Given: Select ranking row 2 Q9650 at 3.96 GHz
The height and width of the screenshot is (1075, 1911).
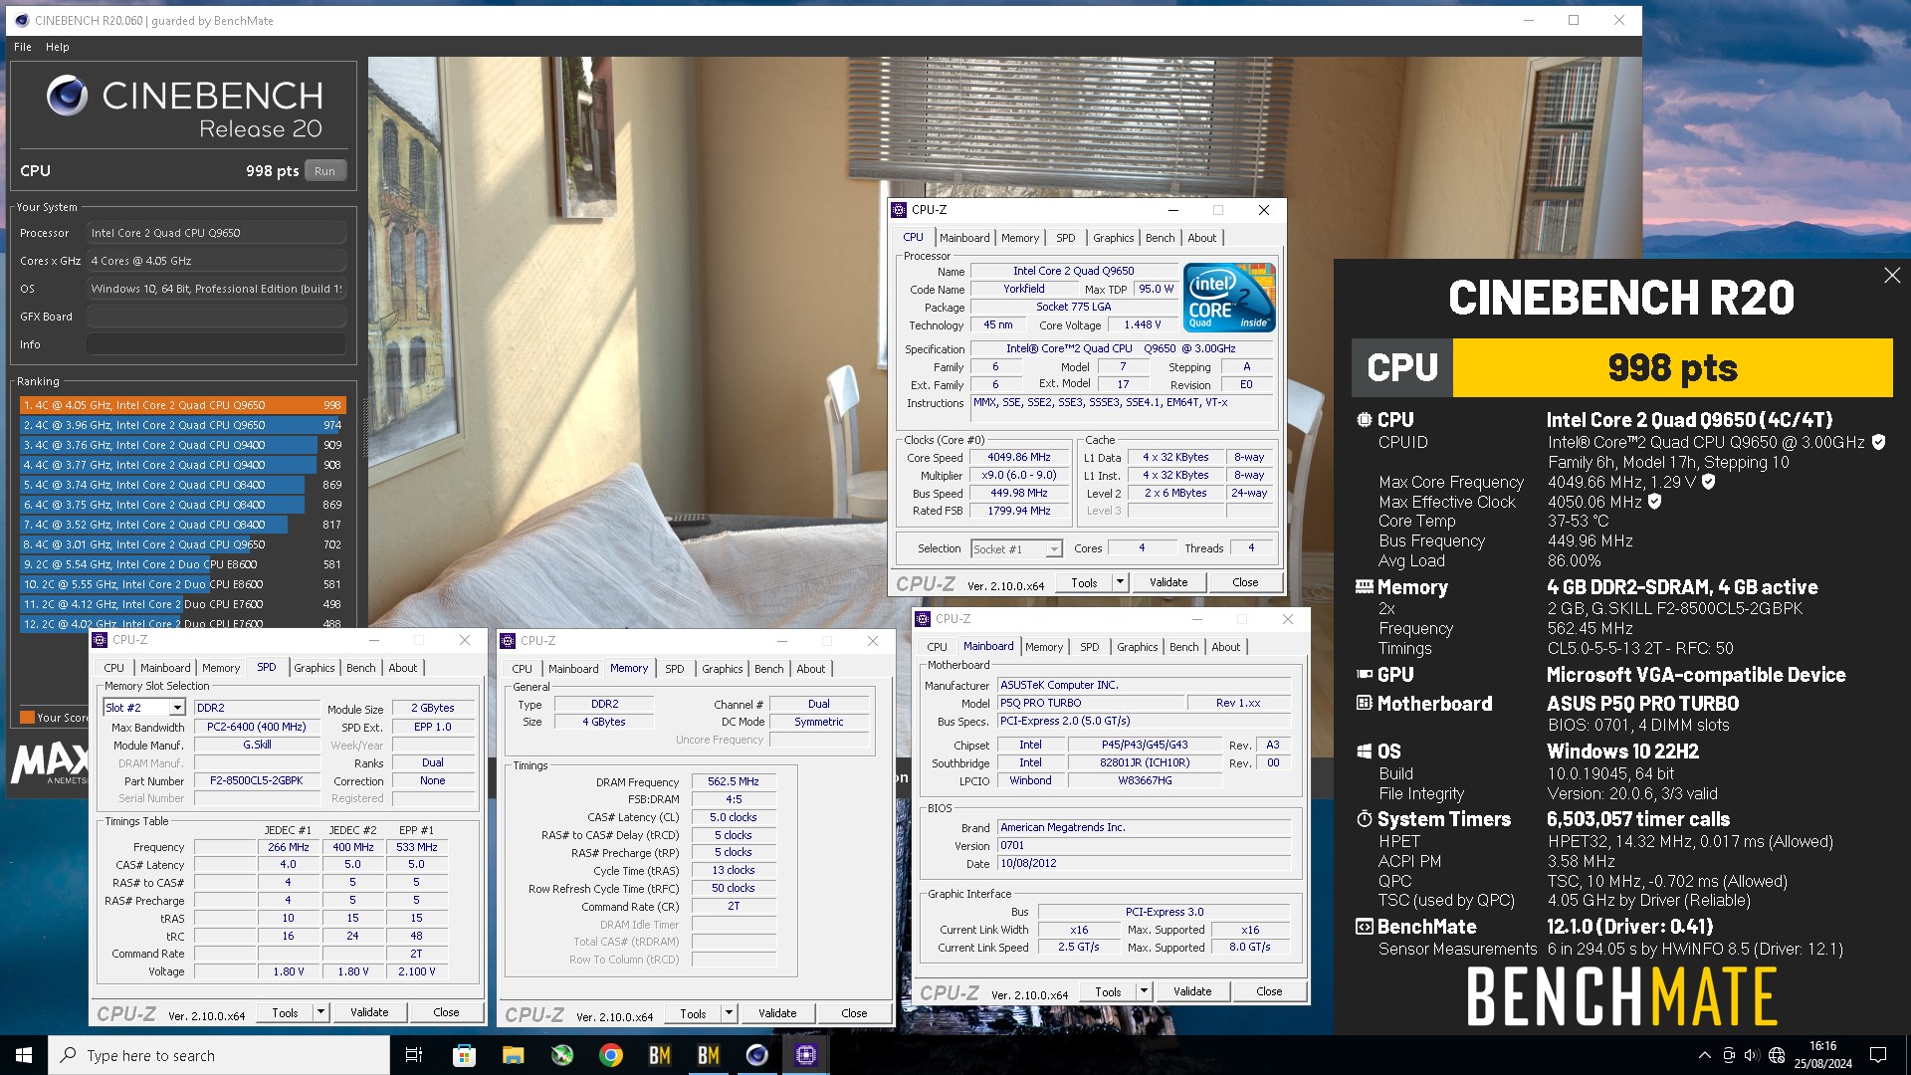Looking at the screenshot, I should [x=182, y=425].
